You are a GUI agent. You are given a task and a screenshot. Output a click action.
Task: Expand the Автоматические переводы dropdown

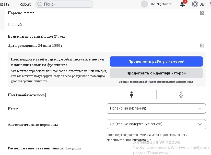pos(156,124)
